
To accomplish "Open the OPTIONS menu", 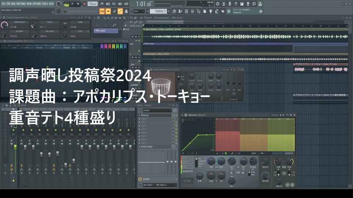I will click(x=37, y=4).
